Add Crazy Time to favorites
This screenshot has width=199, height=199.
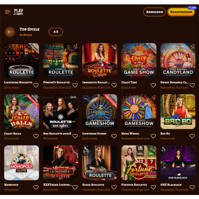pos(153,85)
